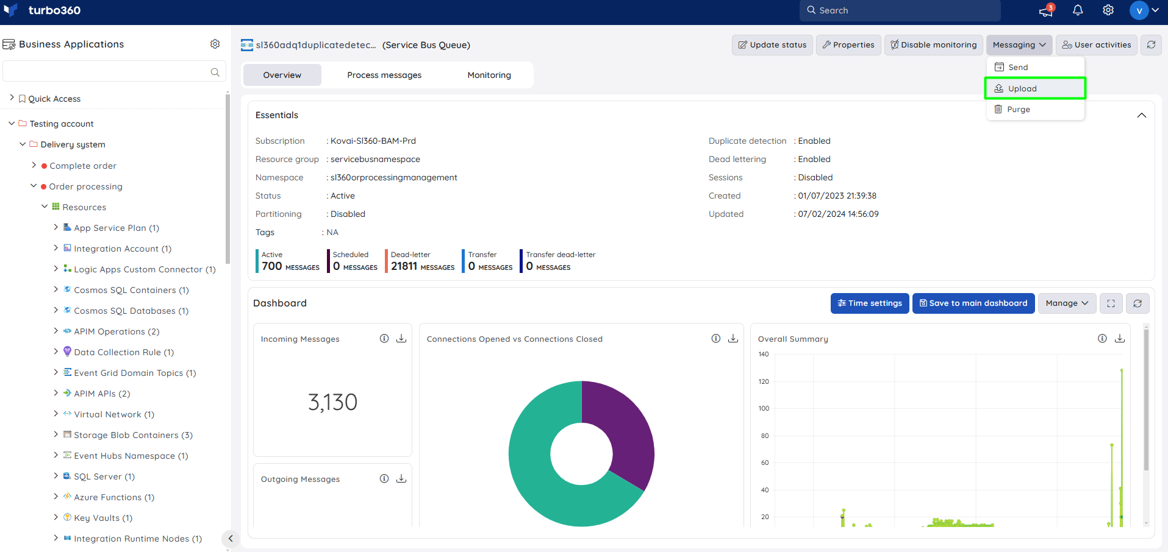Viewport: 1168px width, 552px height.
Task: Switch to the Monitoring tab
Action: [489, 75]
